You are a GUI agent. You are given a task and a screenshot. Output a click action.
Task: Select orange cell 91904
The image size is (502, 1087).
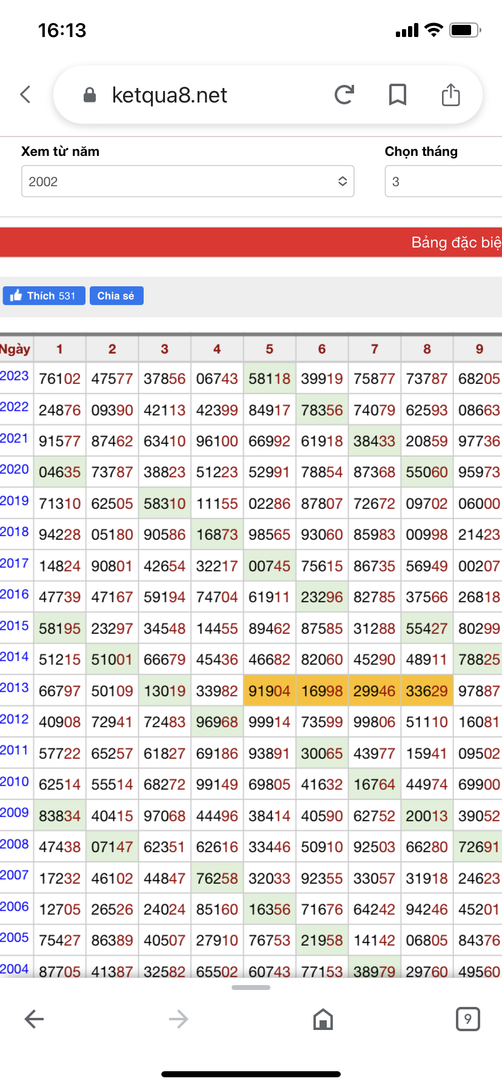click(x=270, y=691)
